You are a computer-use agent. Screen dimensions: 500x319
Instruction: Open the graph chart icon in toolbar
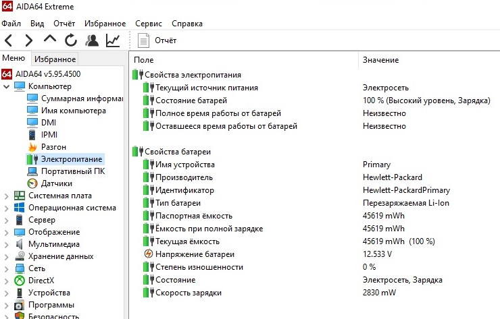coord(113,40)
